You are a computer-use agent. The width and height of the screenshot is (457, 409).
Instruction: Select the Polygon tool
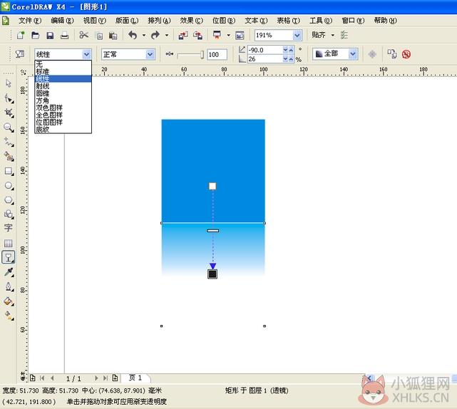tap(9, 200)
